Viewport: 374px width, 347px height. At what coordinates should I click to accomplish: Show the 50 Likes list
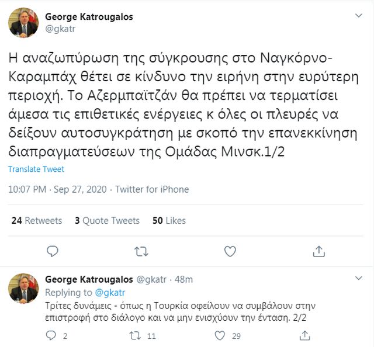click(x=169, y=220)
